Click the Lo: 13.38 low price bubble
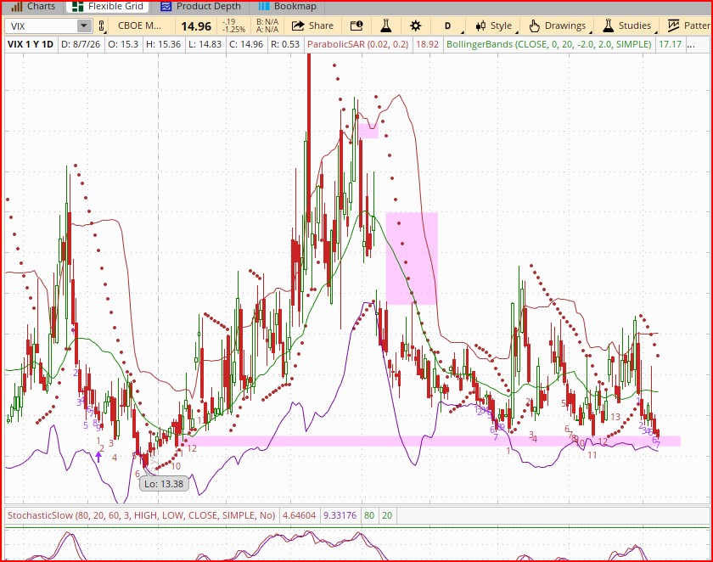This screenshot has height=562, width=713. 164,484
